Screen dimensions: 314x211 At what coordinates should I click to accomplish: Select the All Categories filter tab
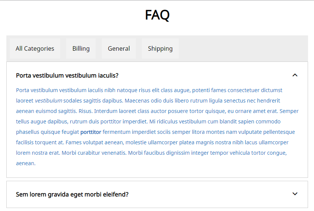click(x=35, y=48)
